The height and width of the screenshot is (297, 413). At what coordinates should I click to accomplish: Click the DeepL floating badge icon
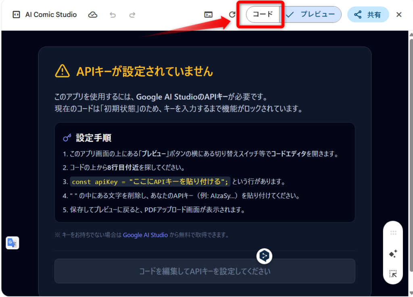(264, 255)
